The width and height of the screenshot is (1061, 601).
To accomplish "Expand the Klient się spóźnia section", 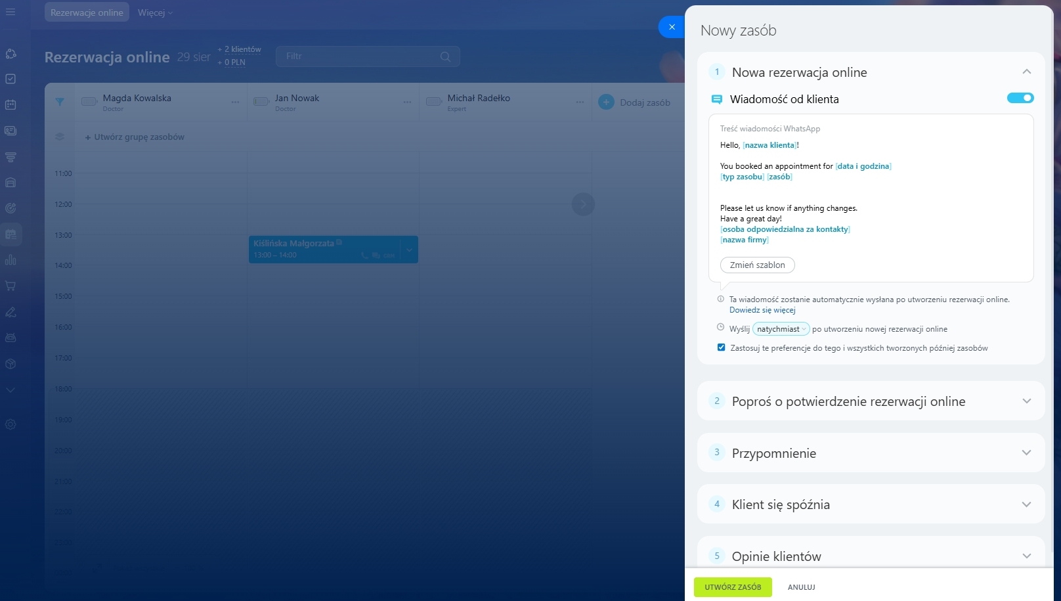I will click(1026, 504).
